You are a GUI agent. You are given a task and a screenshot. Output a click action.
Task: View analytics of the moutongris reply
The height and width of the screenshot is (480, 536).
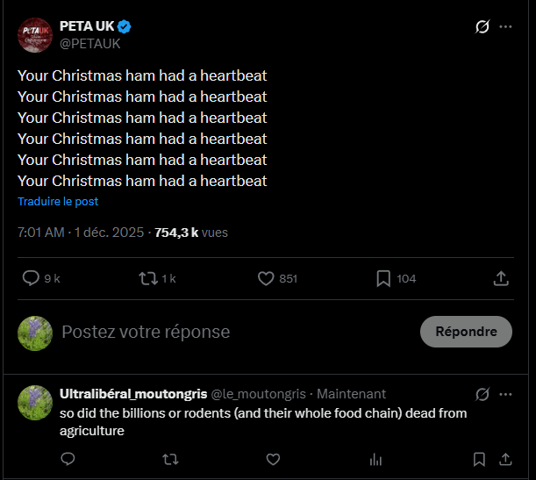click(x=375, y=459)
